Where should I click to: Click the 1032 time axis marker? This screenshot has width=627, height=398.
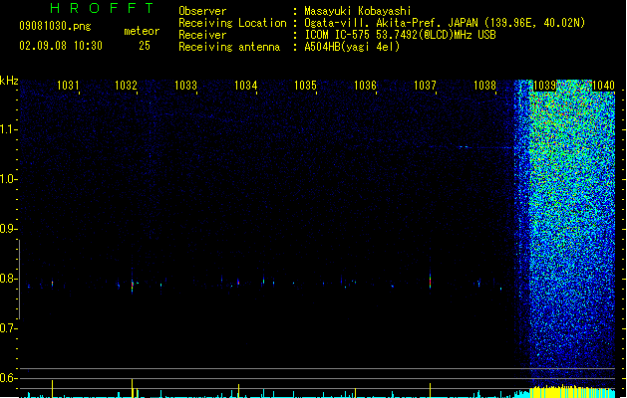click(x=126, y=86)
